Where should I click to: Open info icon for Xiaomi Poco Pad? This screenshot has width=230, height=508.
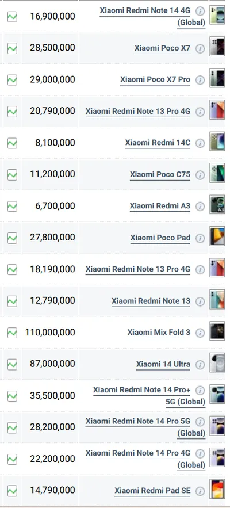pyautogui.click(x=200, y=238)
